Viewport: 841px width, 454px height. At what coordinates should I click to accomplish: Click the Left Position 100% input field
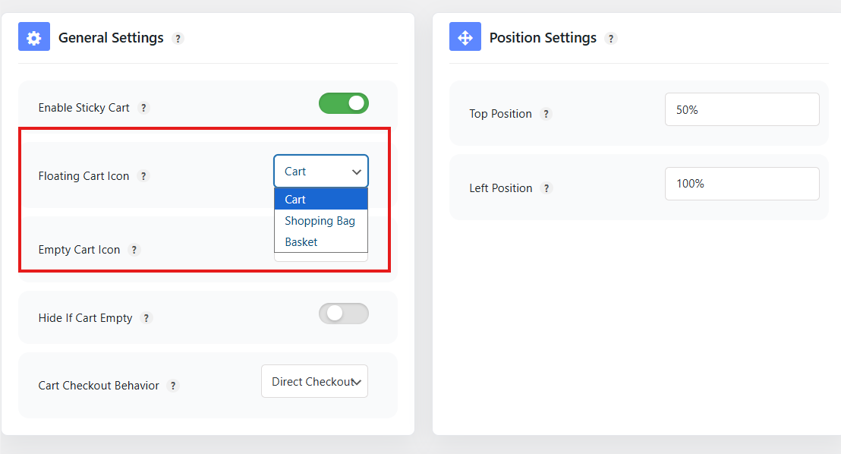click(x=742, y=184)
